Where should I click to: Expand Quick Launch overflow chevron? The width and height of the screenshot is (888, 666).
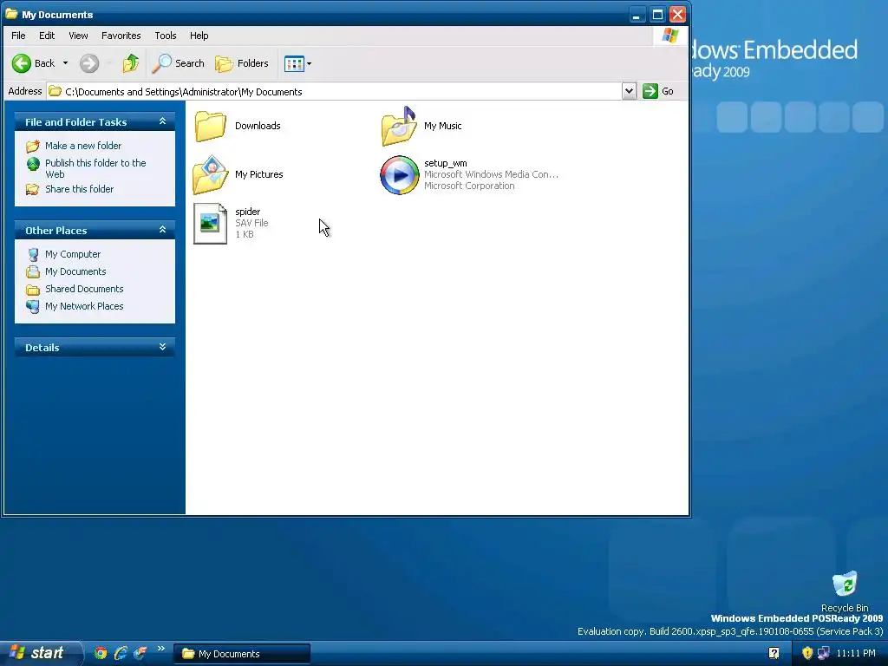coord(160,649)
